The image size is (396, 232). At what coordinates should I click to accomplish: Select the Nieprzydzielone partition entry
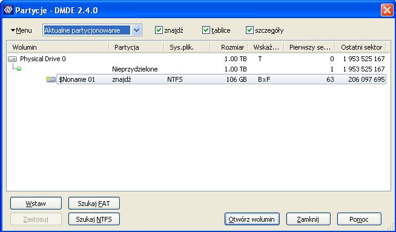tap(135, 69)
